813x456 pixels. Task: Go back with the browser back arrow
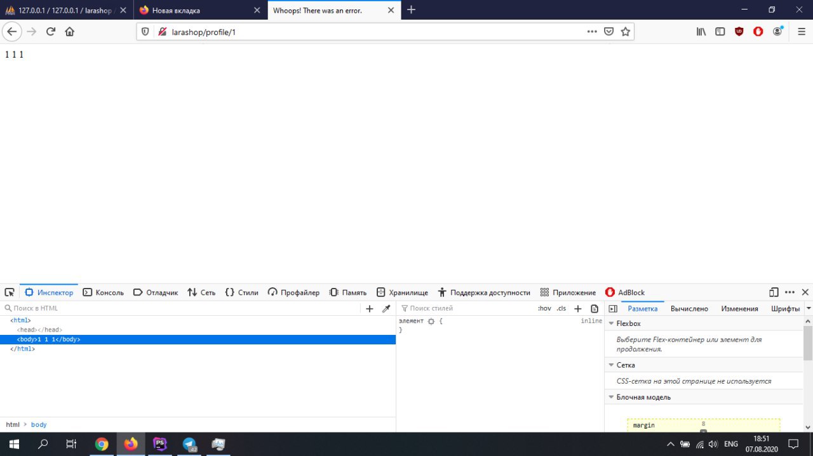pos(13,31)
